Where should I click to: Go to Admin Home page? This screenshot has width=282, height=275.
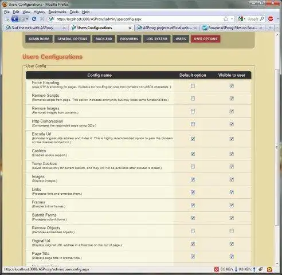[x=39, y=39]
